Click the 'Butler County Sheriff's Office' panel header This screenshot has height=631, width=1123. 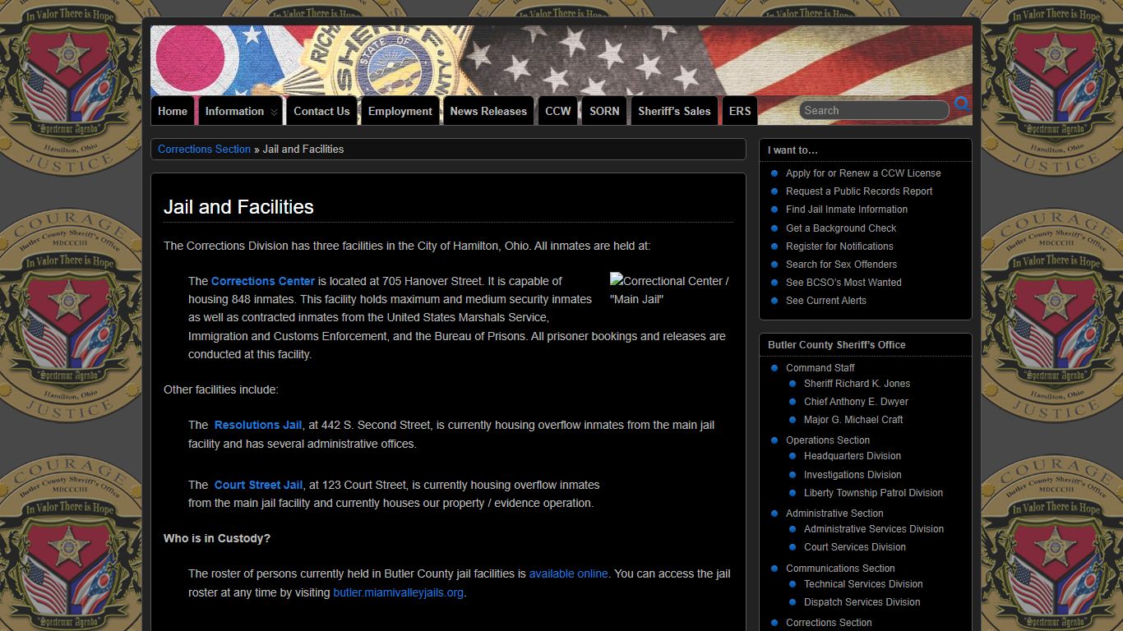pyautogui.click(x=837, y=345)
